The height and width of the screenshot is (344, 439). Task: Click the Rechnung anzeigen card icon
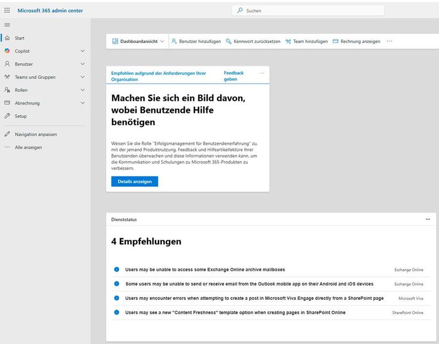click(x=335, y=41)
